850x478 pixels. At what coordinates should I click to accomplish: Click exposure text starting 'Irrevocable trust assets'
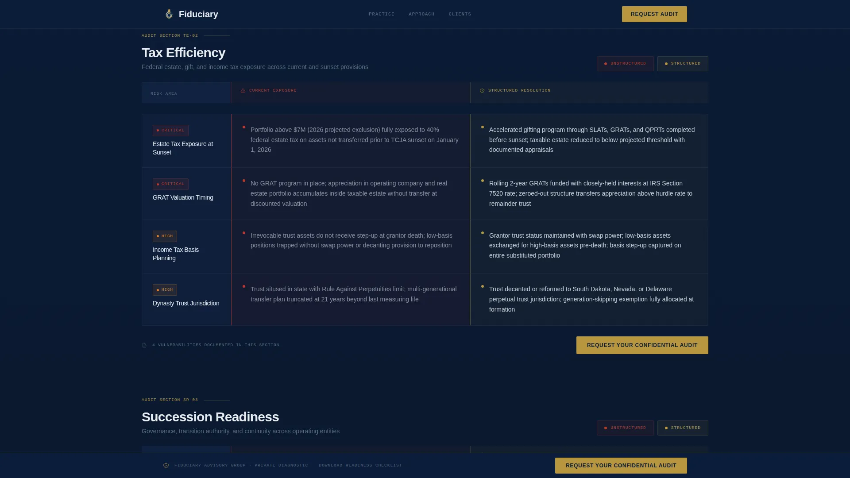352,240
